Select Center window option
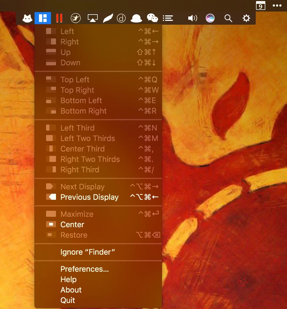Screen dimensions: 287x309 98,224
